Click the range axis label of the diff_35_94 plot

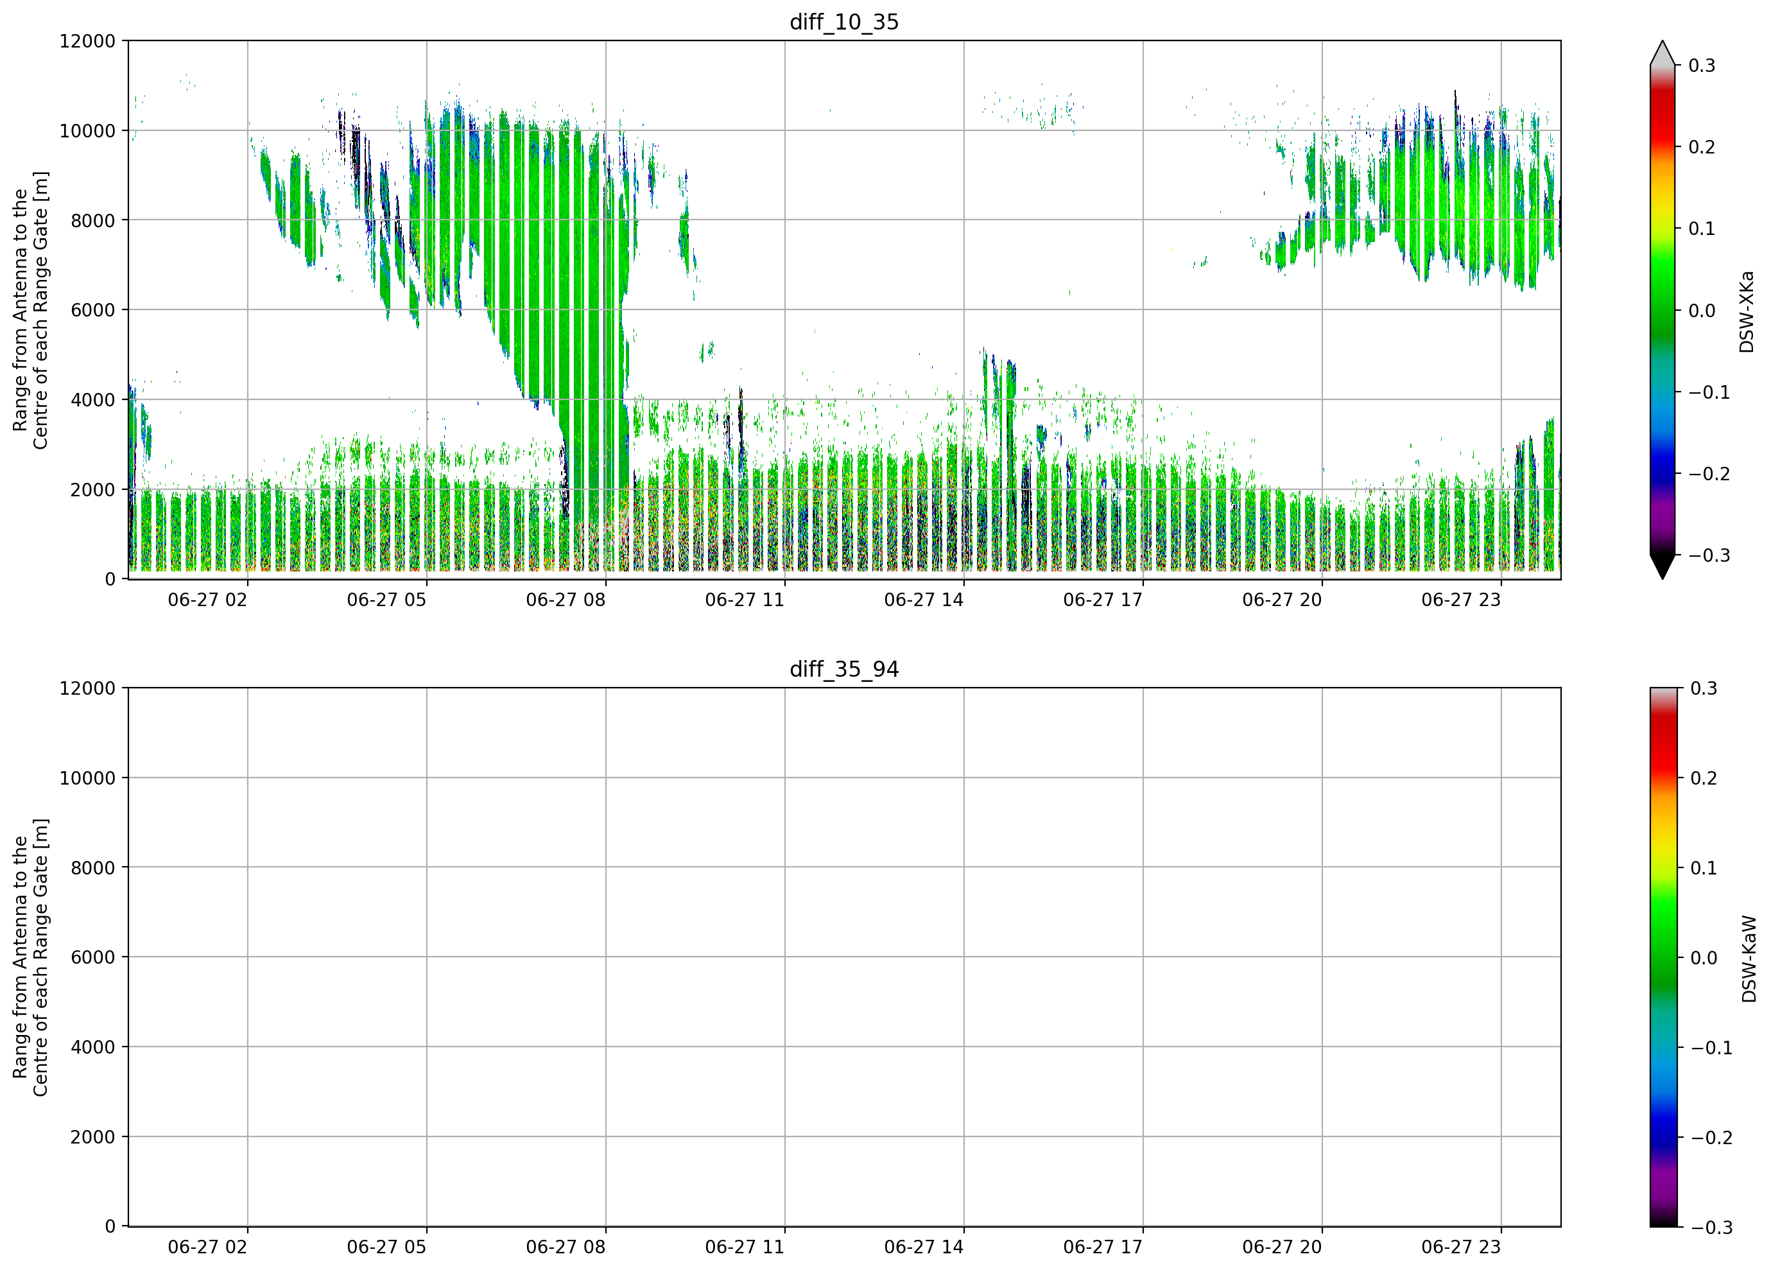coord(30,957)
